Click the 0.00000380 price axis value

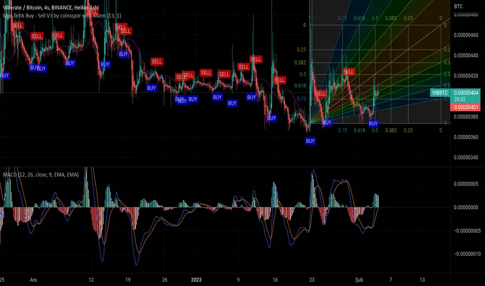(466, 117)
